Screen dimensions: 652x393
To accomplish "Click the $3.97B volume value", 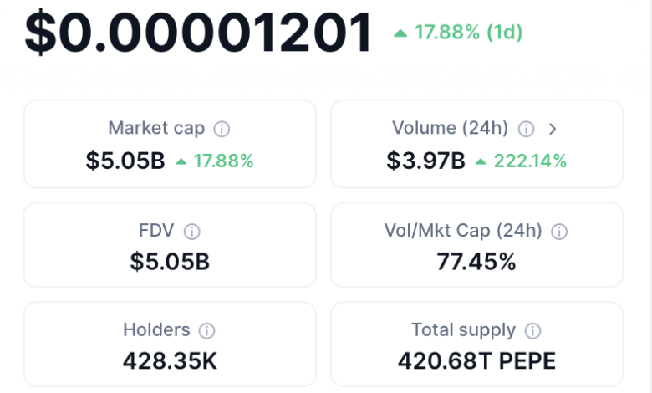I will [x=425, y=161].
